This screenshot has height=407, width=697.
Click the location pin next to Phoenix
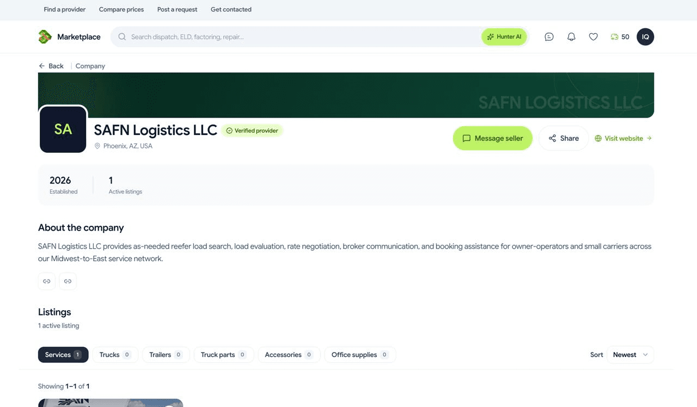click(97, 146)
